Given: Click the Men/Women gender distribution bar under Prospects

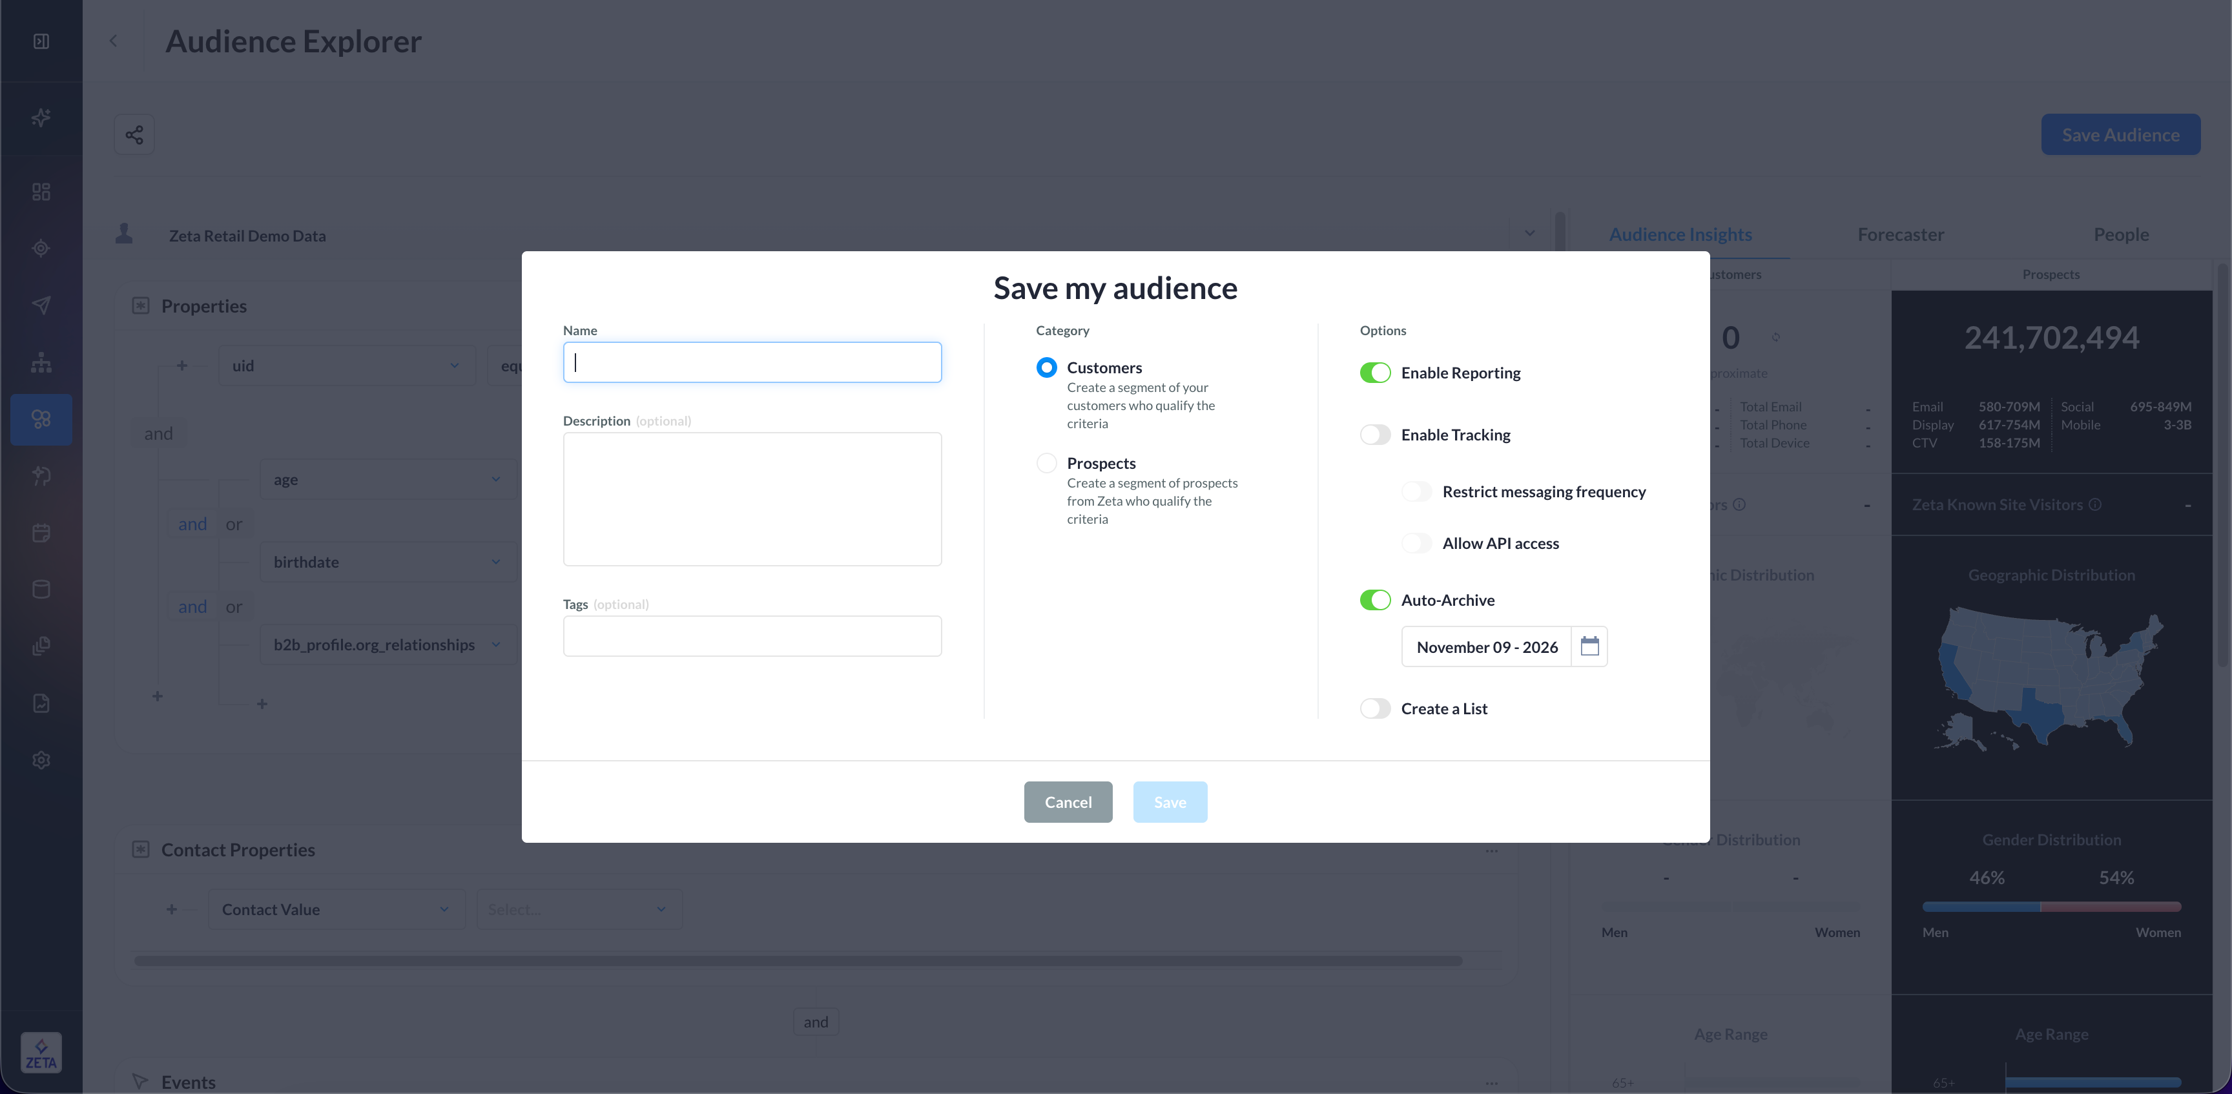Looking at the screenshot, I should pos(2052,907).
